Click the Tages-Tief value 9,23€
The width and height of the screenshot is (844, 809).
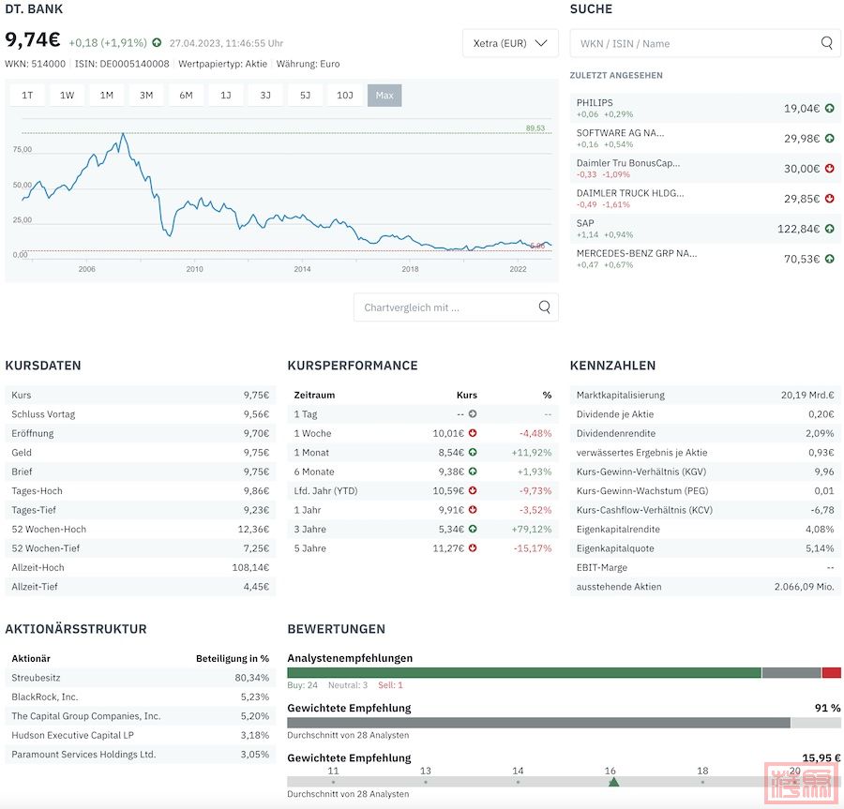256,510
